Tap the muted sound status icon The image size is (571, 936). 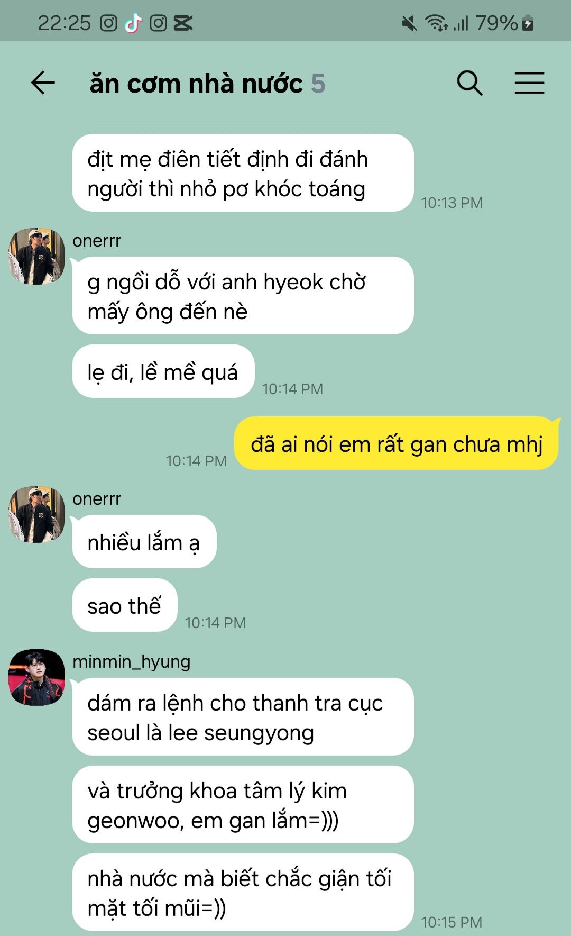(x=409, y=23)
